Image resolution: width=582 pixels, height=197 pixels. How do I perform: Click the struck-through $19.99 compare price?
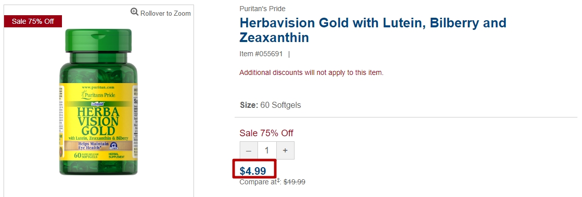click(x=295, y=182)
